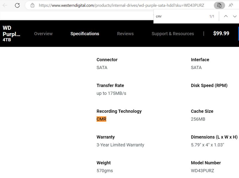
Task: Click the Recording Technology label
Action: (119, 111)
